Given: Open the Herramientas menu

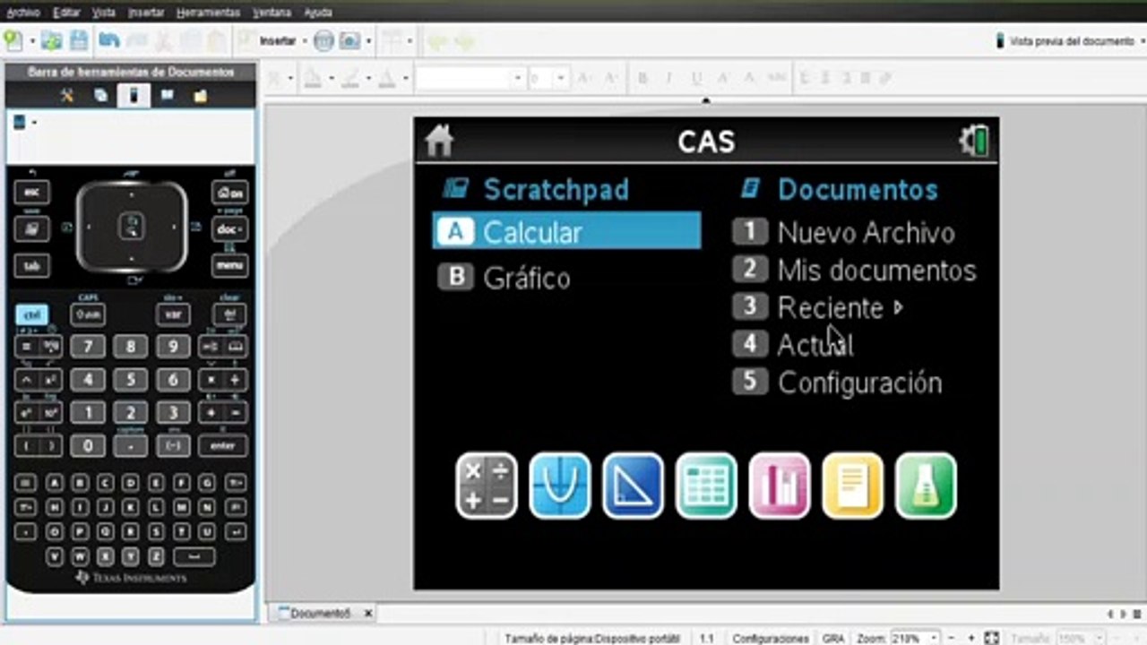Looking at the screenshot, I should point(208,13).
